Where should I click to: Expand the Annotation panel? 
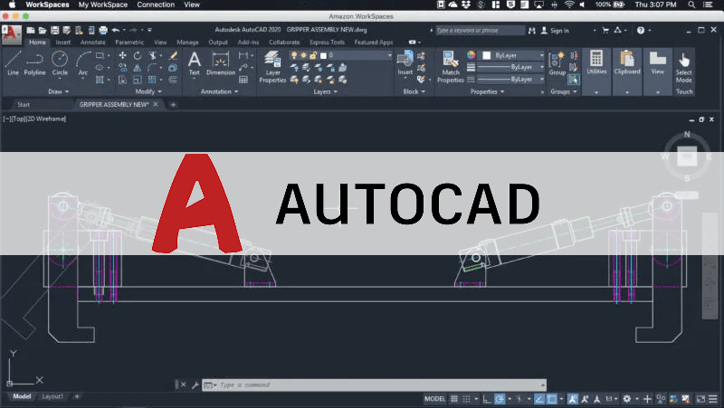click(x=219, y=91)
